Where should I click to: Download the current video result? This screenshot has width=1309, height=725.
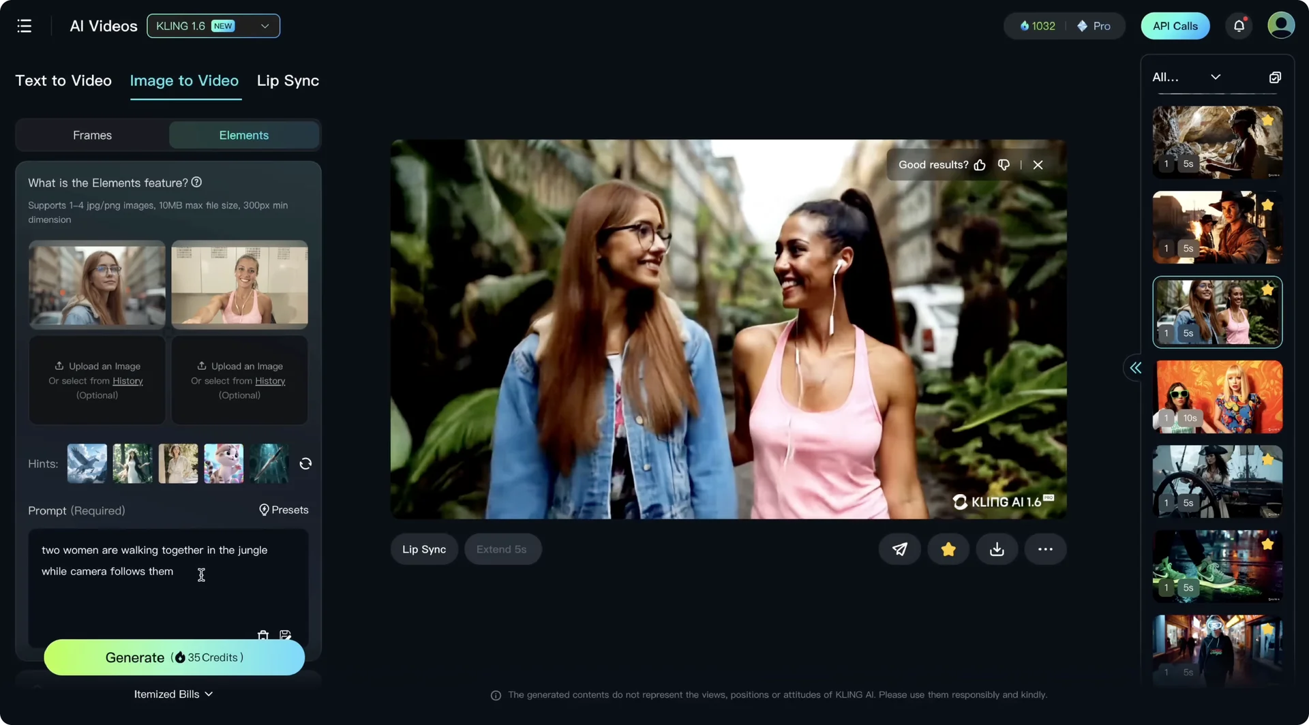pyautogui.click(x=996, y=549)
